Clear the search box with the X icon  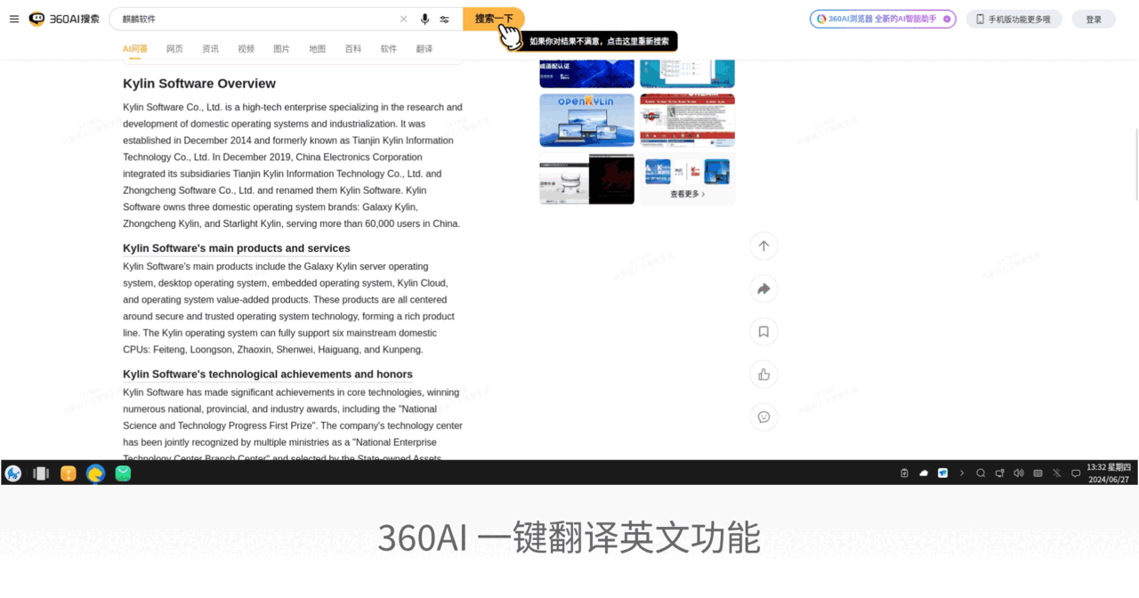403,19
